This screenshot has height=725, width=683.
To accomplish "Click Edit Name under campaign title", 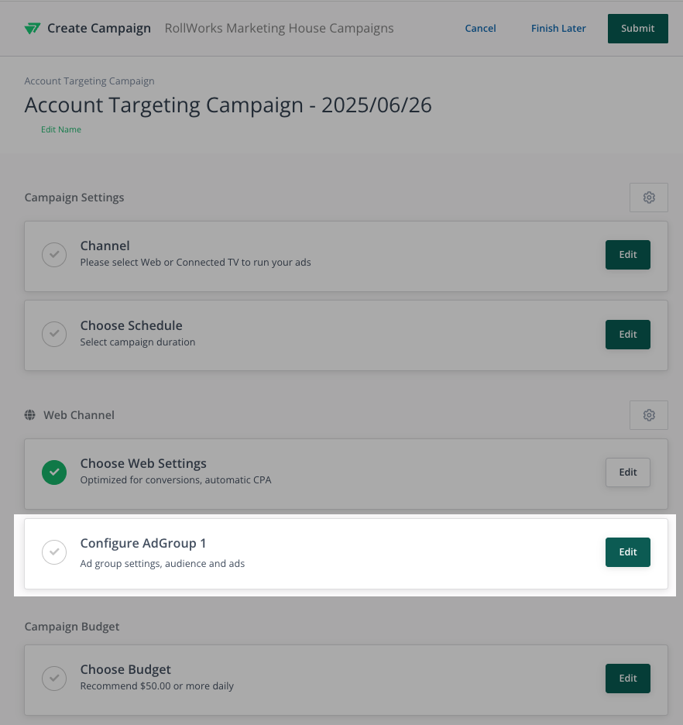I will pos(61,129).
